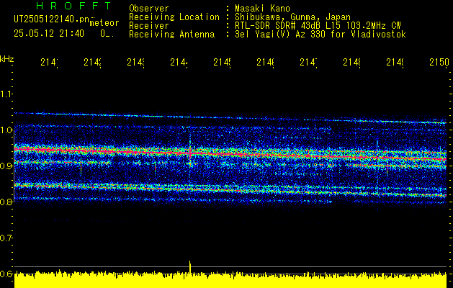Click the 1.0 kHz frequency axis label
This screenshot has height=288, width=453.
[6, 130]
